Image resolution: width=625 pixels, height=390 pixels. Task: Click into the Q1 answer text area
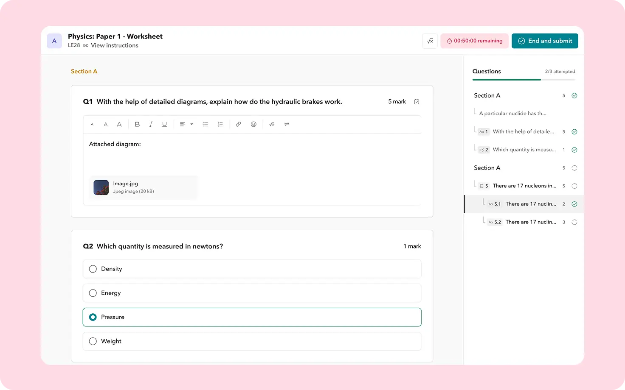tap(252, 170)
